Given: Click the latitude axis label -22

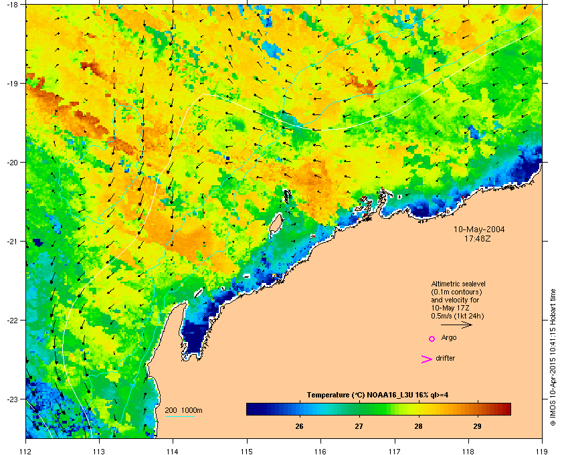Looking at the screenshot, I should [x=12, y=321].
